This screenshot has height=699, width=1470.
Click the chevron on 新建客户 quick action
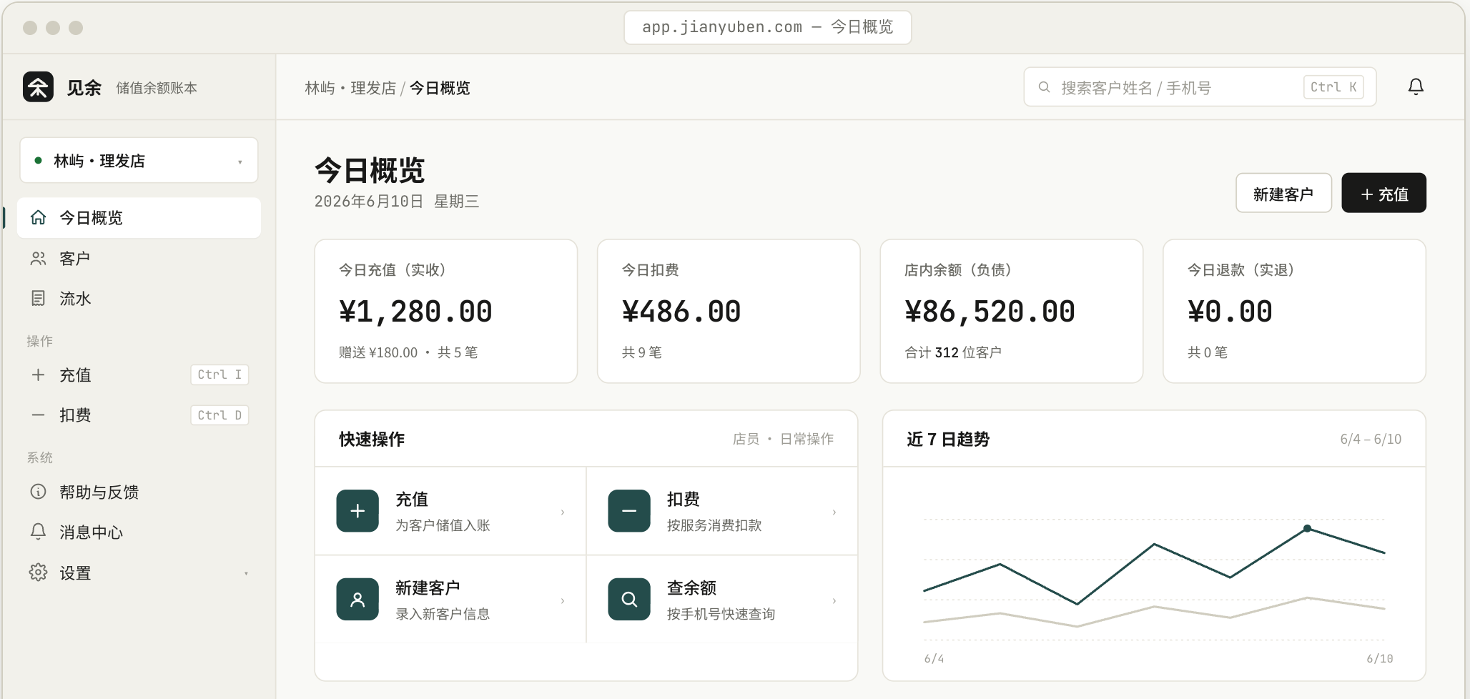[563, 600]
